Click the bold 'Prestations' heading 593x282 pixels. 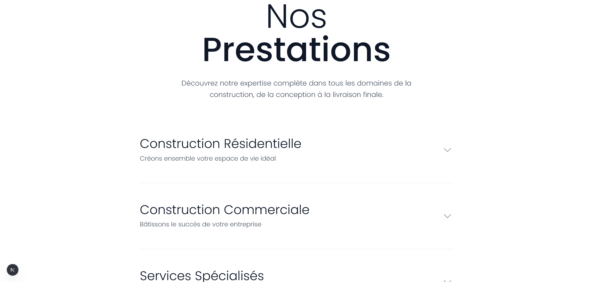pos(296,50)
